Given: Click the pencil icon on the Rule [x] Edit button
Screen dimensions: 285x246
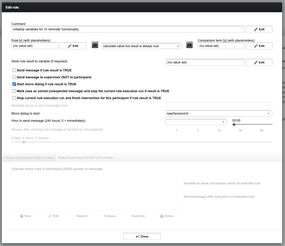Looking at the screenshot, I should (69, 46).
